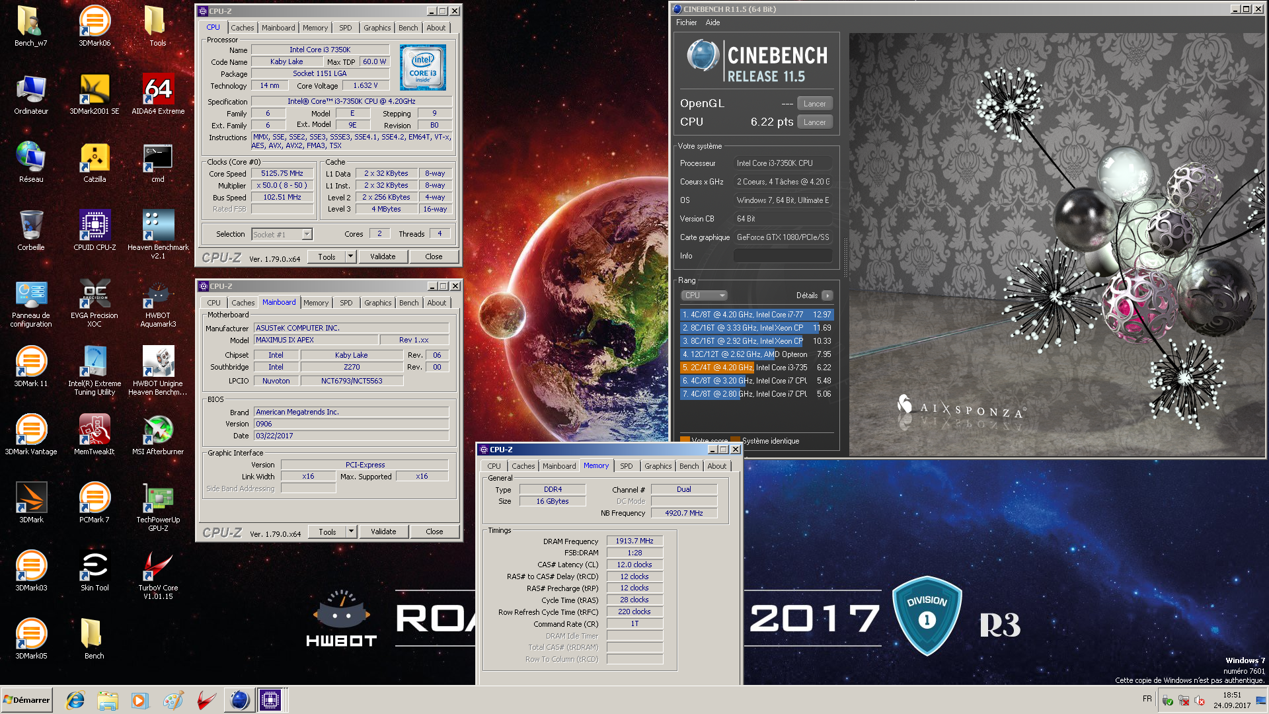Expand Tools arrow in top CPU-Z window
This screenshot has height=714, width=1269.
[x=351, y=257]
